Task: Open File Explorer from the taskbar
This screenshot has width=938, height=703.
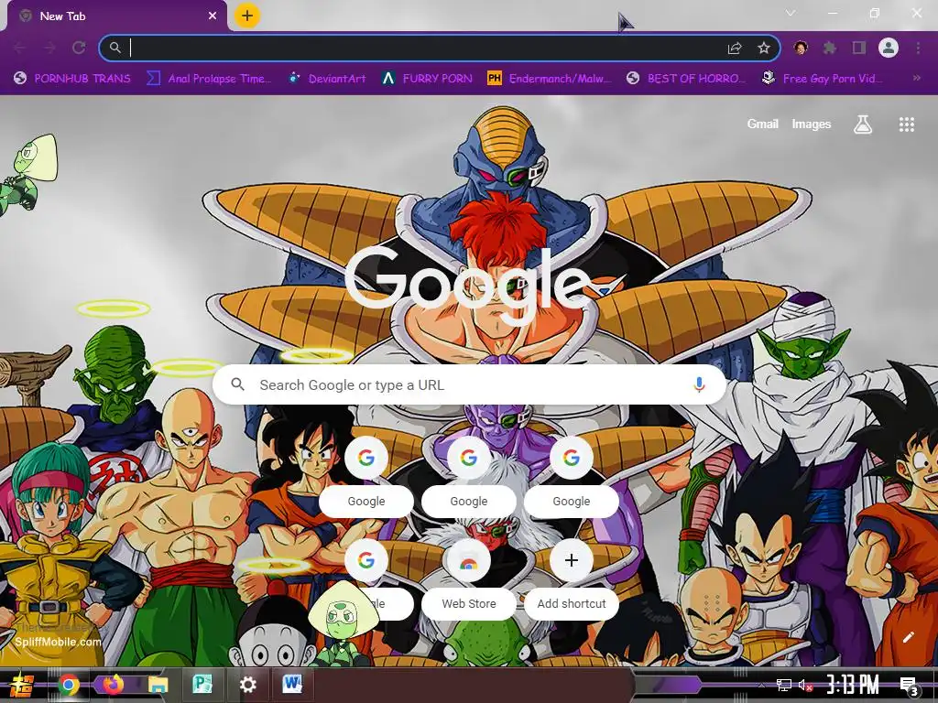Action: click(158, 685)
